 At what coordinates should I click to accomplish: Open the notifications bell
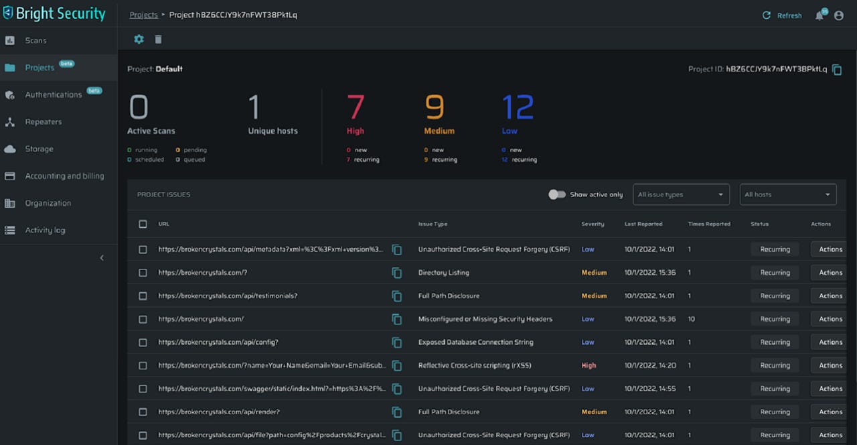tap(820, 15)
